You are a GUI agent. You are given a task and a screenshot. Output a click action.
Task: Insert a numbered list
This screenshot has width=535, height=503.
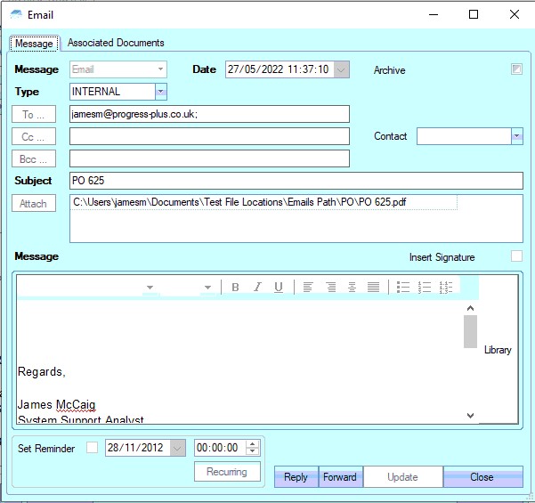tap(425, 287)
